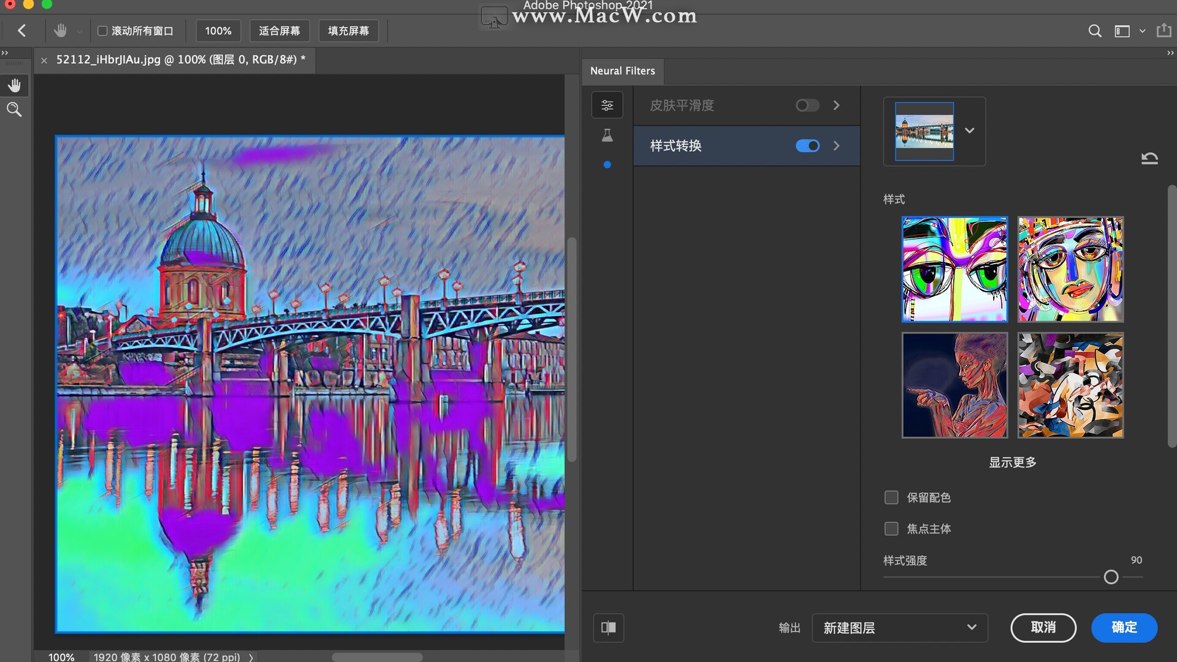Turn off the 样式转换 filter toggle

pyautogui.click(x=807, y=146)
